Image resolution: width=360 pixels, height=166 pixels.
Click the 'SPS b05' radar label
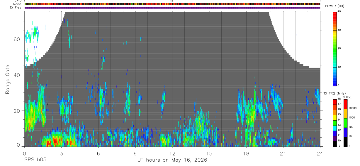pos(35,160)
